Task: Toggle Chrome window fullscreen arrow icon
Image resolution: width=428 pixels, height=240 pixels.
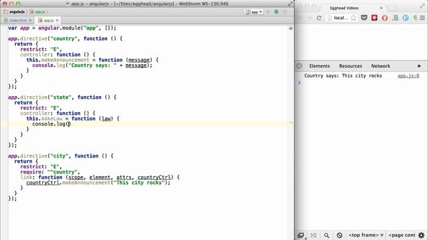Action: pos(423,6)
